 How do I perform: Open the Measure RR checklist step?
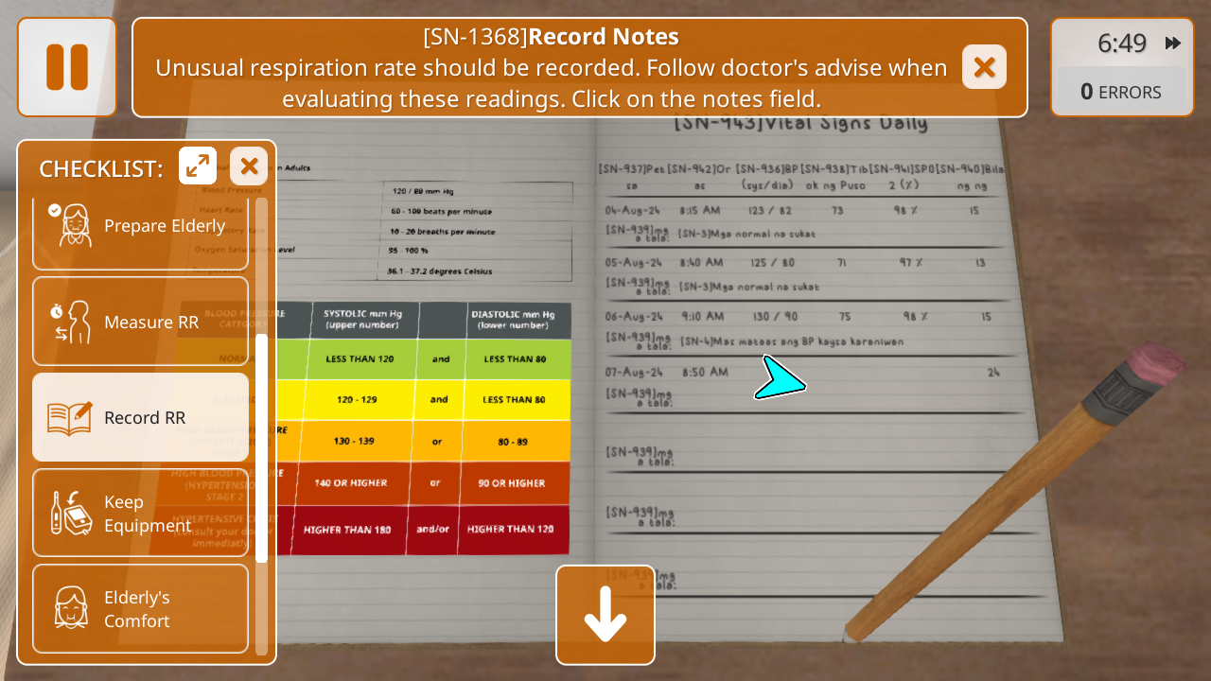pos(140,322)
